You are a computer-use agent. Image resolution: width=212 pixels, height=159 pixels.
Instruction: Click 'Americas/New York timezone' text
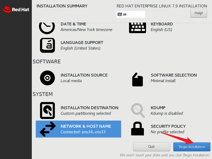point(86,30)
